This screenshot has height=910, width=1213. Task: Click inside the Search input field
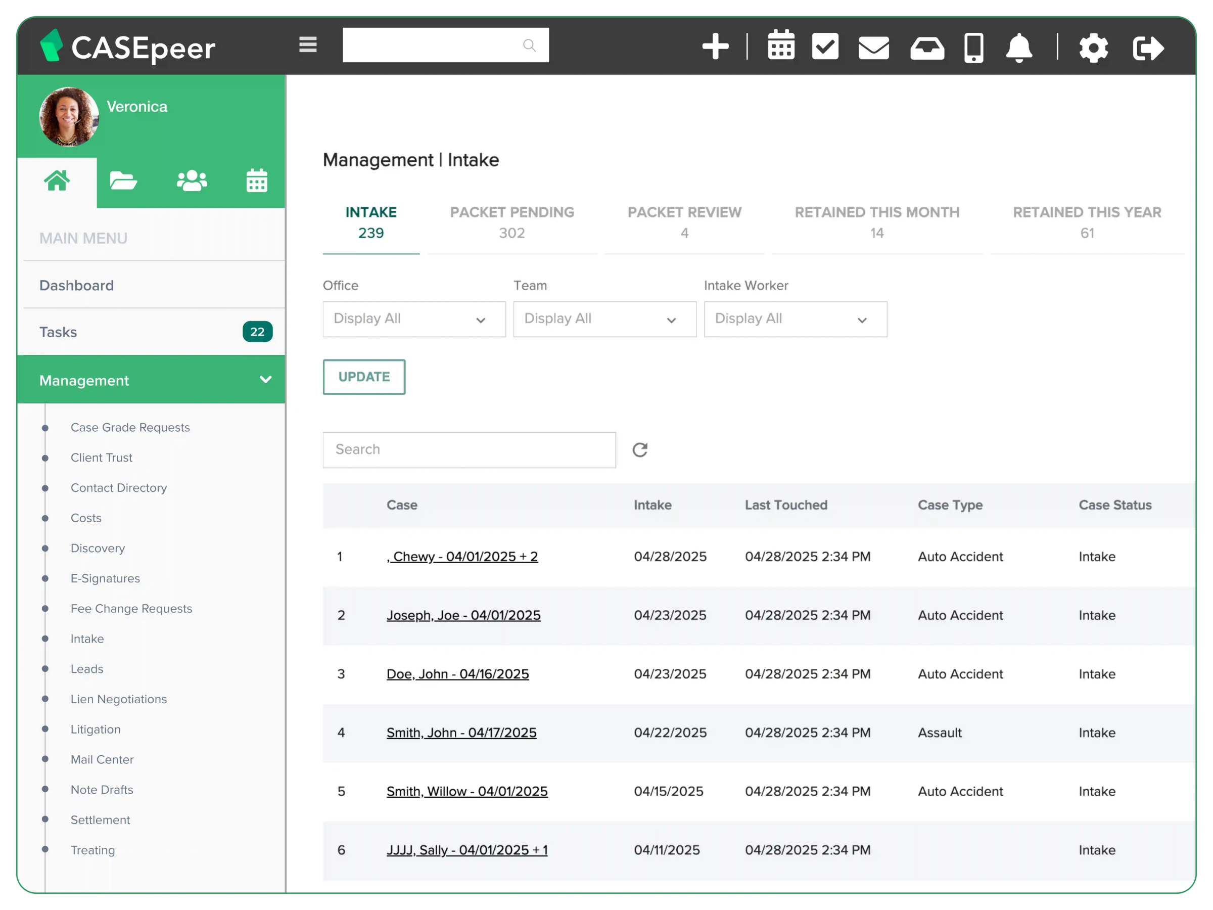[469, 450]
